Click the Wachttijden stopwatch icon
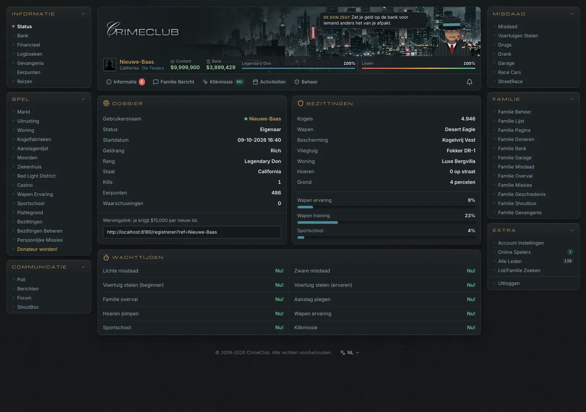586x412 pixels. [106, 257]
